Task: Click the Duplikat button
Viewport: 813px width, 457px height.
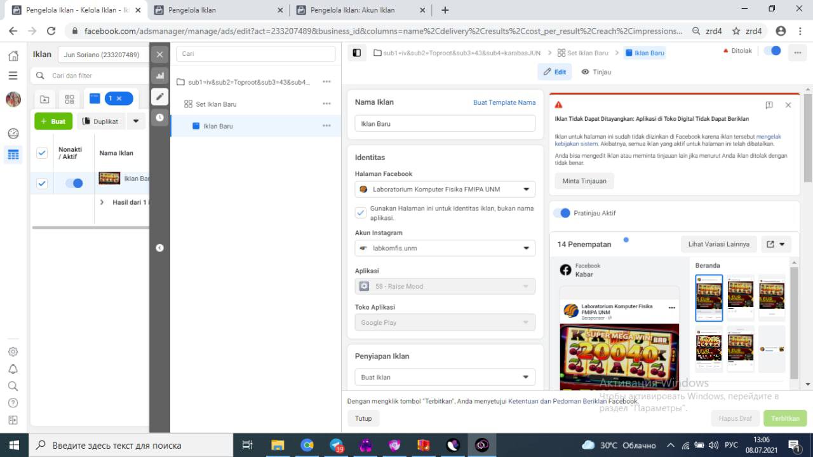Action: pos(100,121)
